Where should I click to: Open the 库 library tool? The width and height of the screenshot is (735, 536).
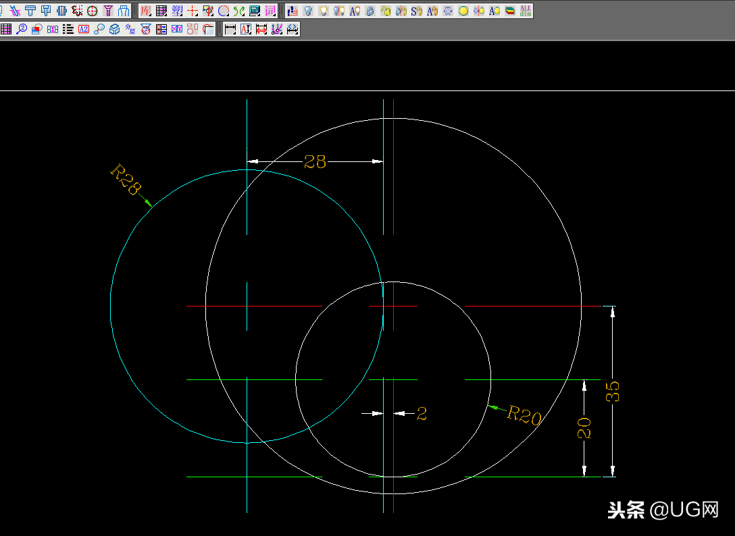pyautogui.click(x=146, y=11)
